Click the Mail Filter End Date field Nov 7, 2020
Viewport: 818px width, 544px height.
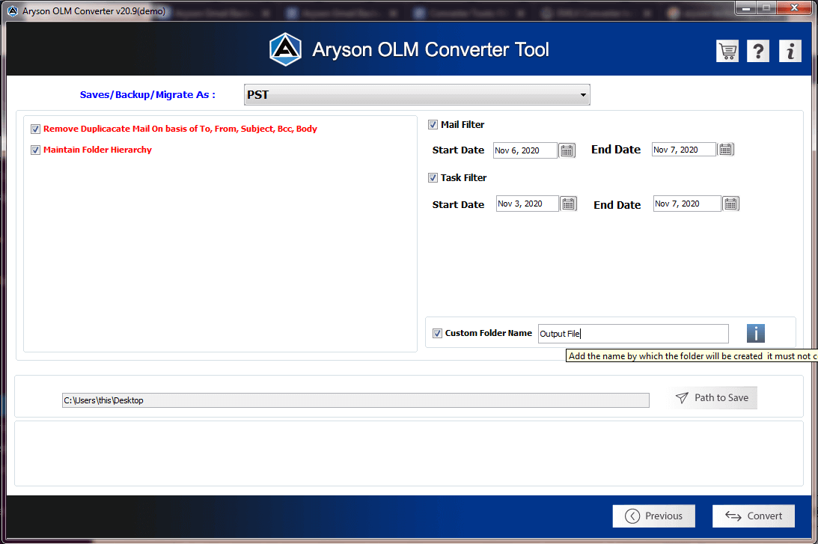click(x=683, y=150)
